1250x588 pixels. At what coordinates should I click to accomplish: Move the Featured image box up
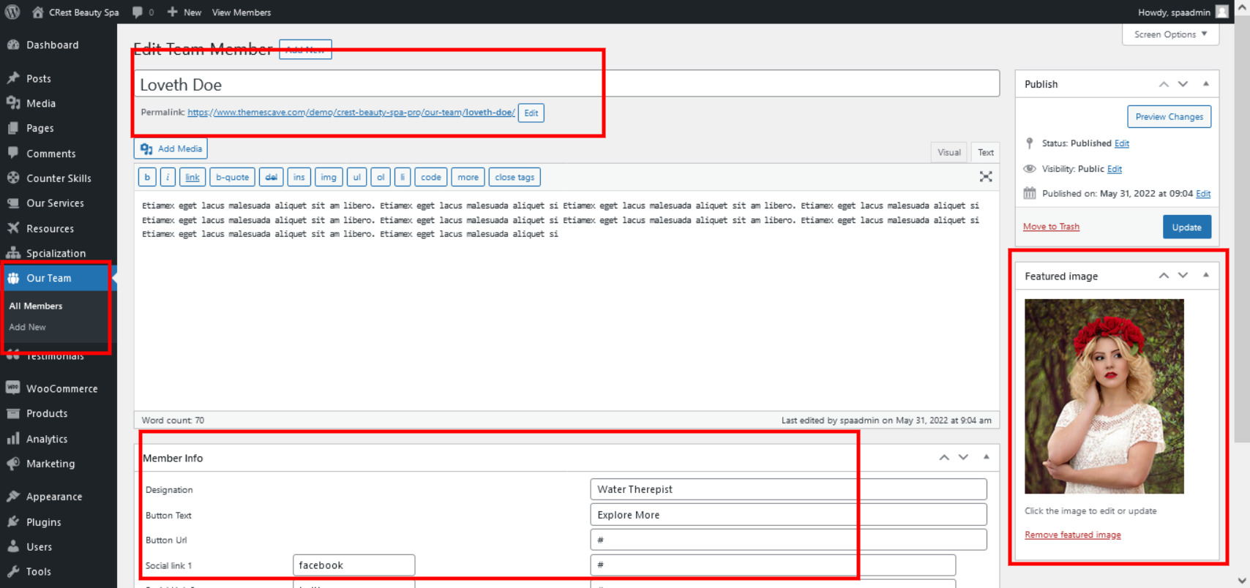tap(1164, 276)
